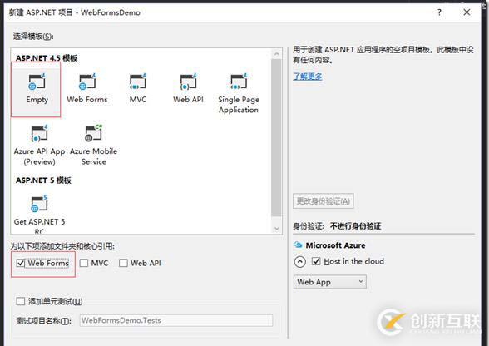Viewport: 489px width, 346px height.
Task: Click the 选择模板 label
Action: tap(33, 37)
